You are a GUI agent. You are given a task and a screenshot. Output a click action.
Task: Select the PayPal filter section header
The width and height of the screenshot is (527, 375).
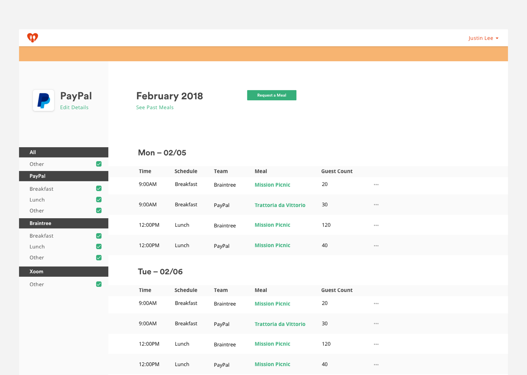(64, 176)
